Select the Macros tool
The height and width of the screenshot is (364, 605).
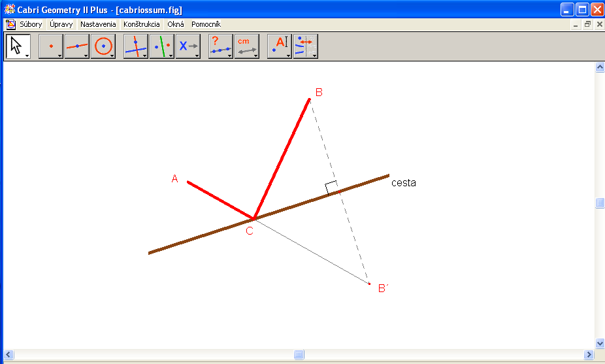[188, 46]
